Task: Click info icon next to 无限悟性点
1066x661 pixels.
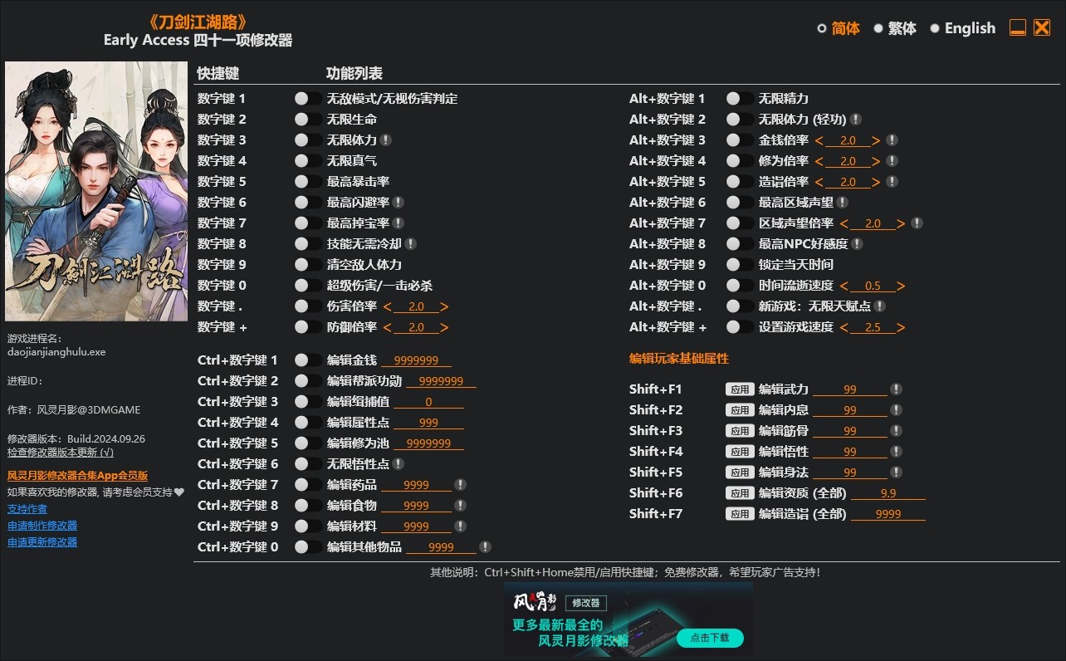Action: coord(399,464)
